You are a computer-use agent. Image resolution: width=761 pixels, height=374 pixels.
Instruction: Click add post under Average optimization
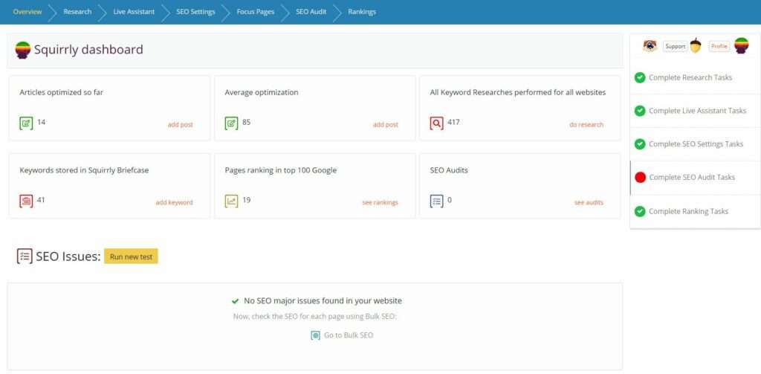click(386, 125)
